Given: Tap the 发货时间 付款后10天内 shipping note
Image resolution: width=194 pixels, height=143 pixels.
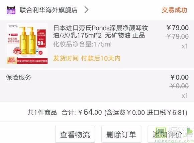Looking at the screenshot, I should [87, 58].
